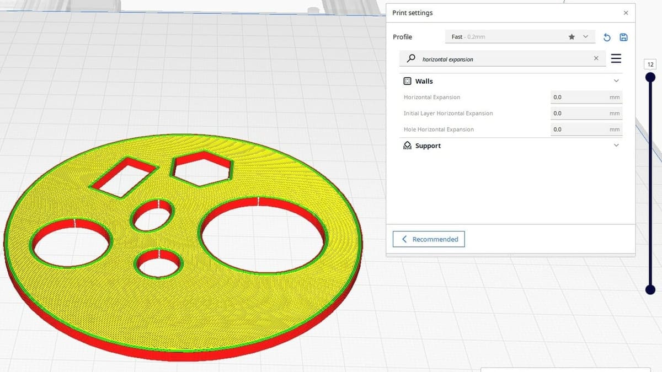This screenshot has width=662, height=372.
Task: Open the Fast - 0.2mm profile dropdown
Action: 584,36
